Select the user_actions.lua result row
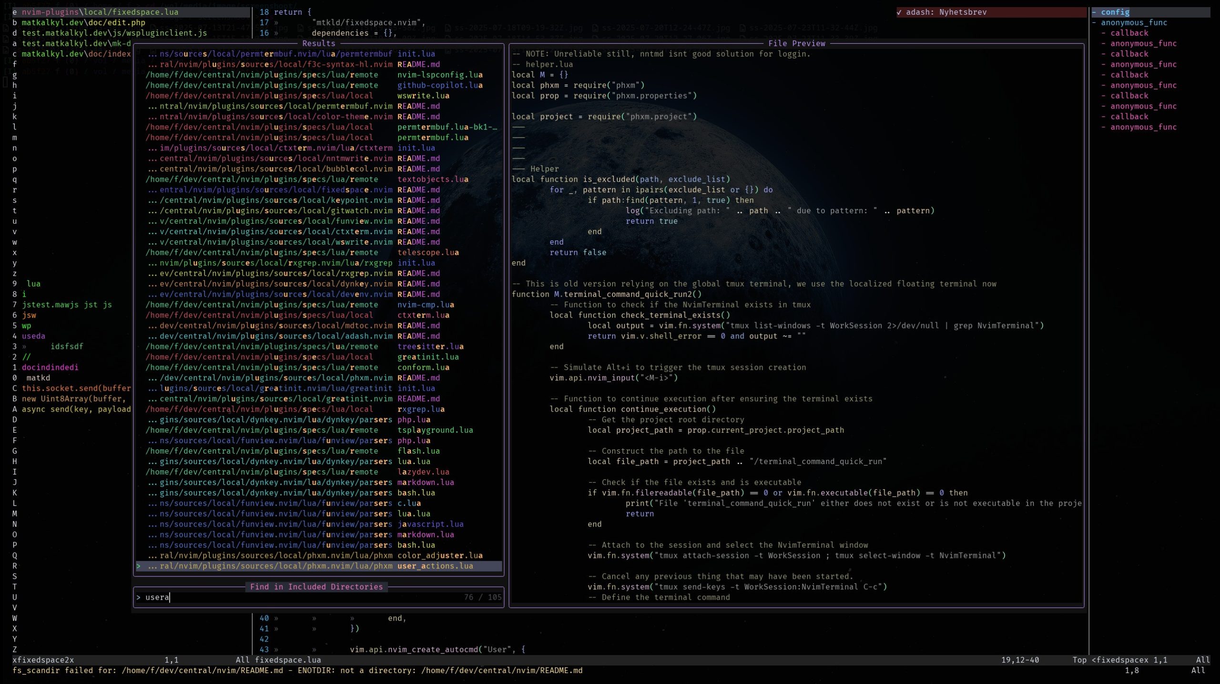Screen dimensions: 1220x684 318,566
